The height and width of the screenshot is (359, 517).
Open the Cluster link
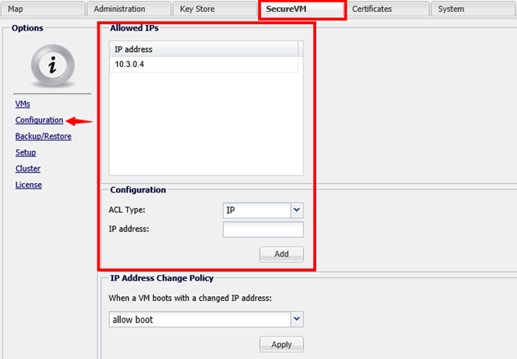pos(28,168)
